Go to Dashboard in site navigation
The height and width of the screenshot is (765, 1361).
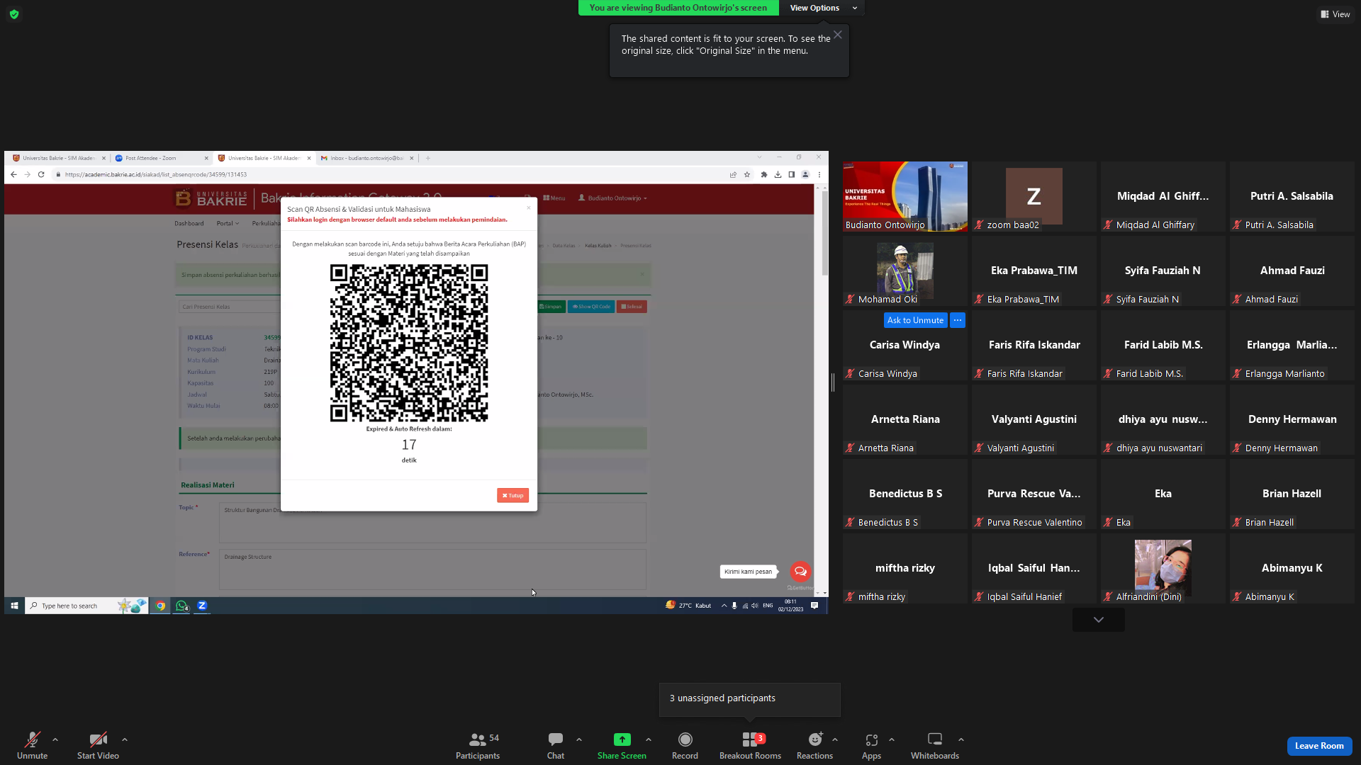[x=189, y=223]
